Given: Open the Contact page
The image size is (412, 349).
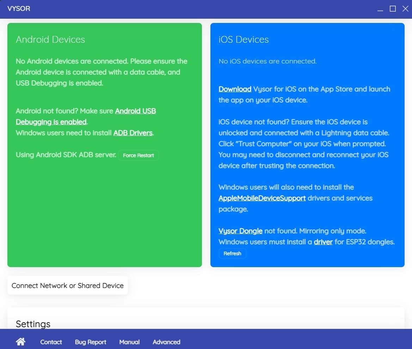Looking at the screenshot, I should pyautogui.click(x=51, y=342).
